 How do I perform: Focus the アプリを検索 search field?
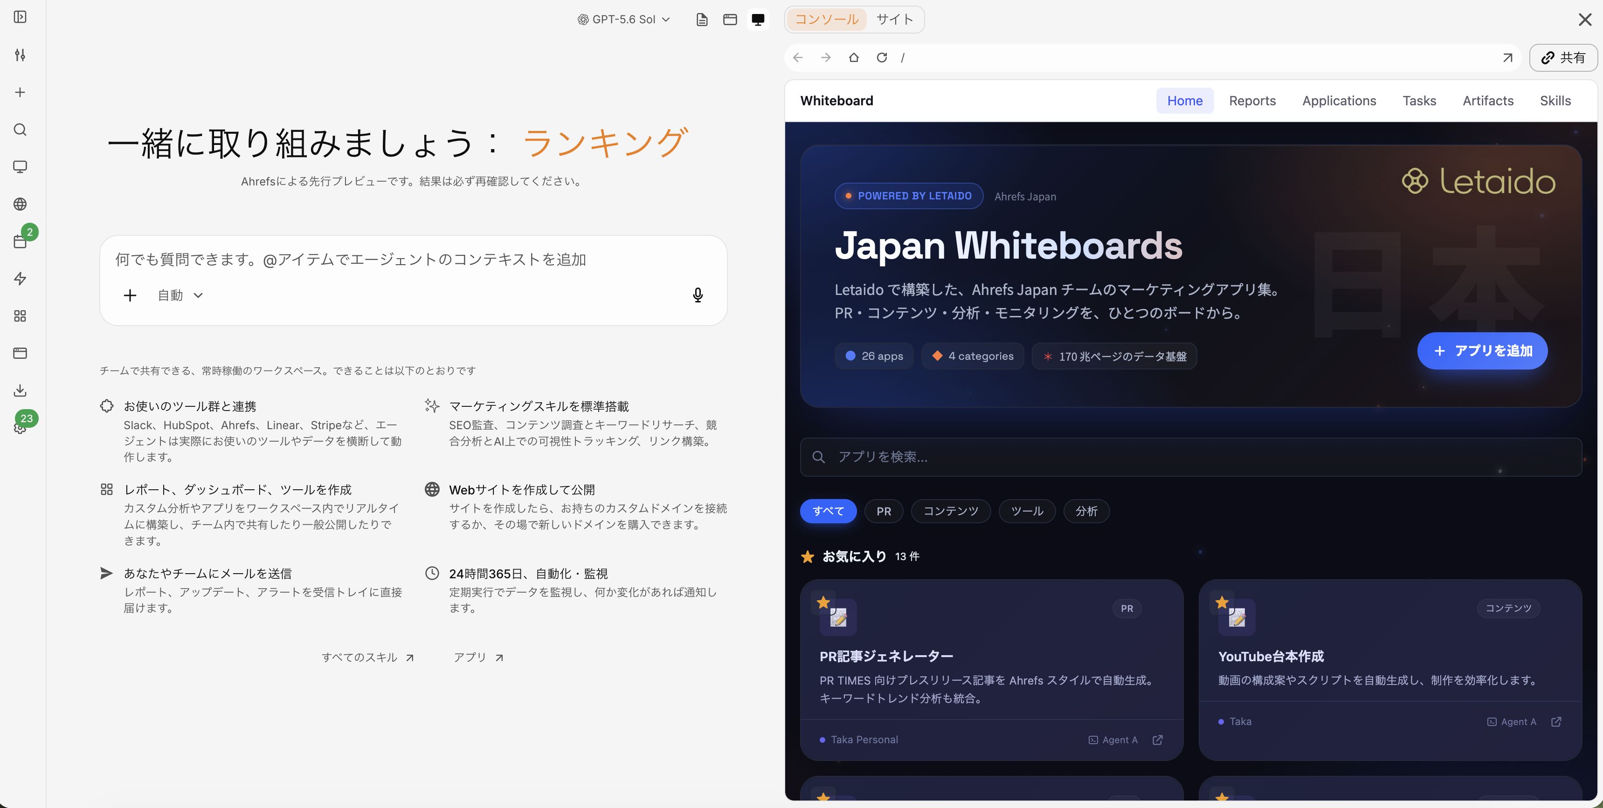pos(1190,457)
